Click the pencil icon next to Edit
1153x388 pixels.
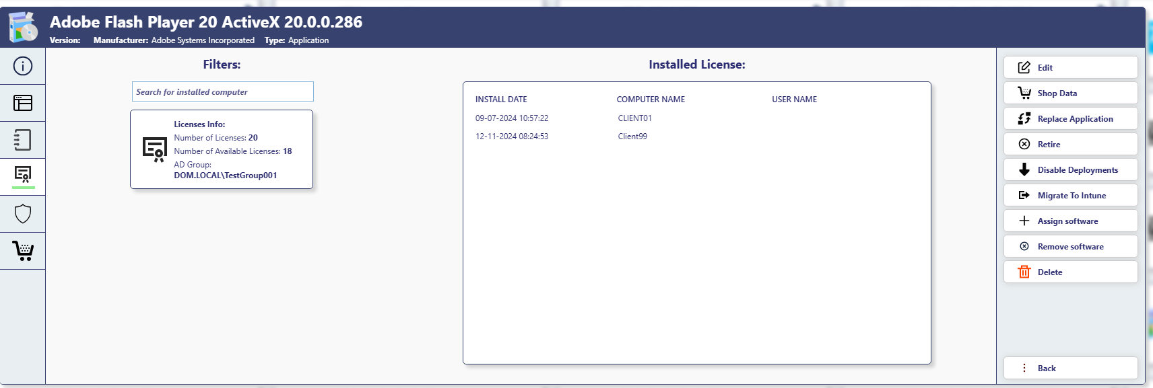[1024, 67]
